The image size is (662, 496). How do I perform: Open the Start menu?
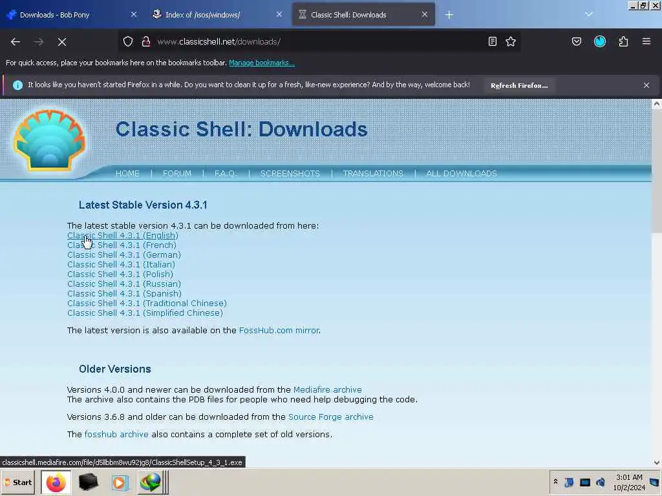[18, 482]
